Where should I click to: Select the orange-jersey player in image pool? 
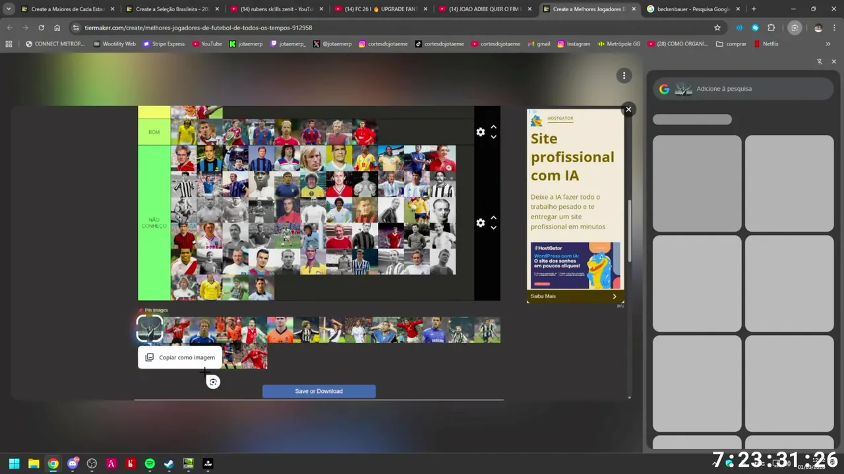pyautogui.click(x=280, y=330)
